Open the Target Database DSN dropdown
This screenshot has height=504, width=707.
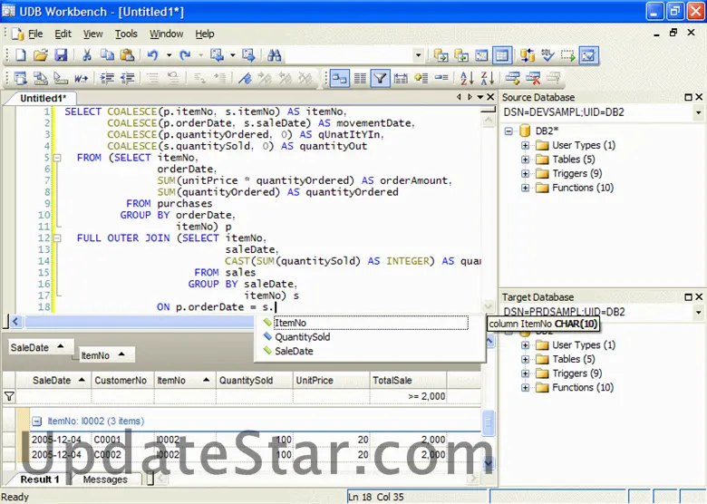click(x=698, y=312)
